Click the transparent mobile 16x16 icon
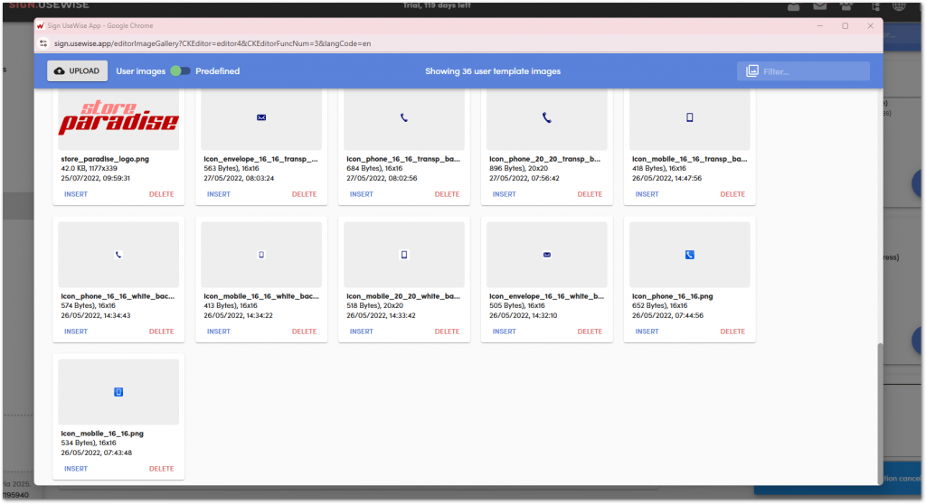 coord(689,117)
